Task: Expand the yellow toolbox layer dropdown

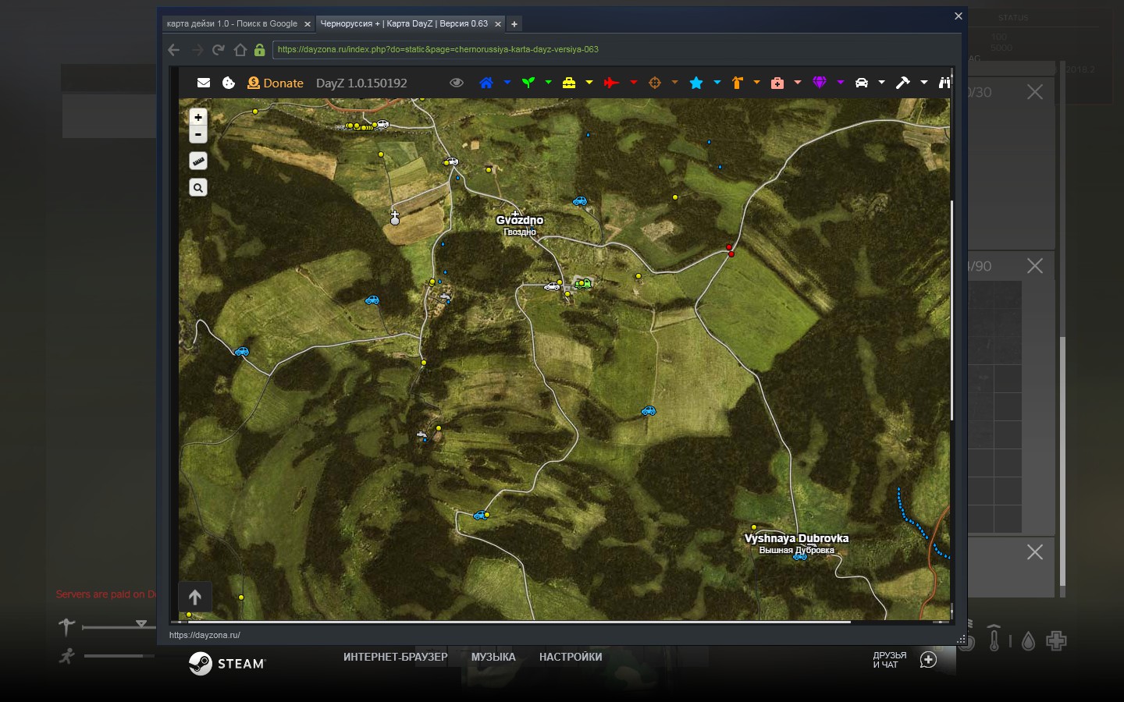Action: (589, 82)
